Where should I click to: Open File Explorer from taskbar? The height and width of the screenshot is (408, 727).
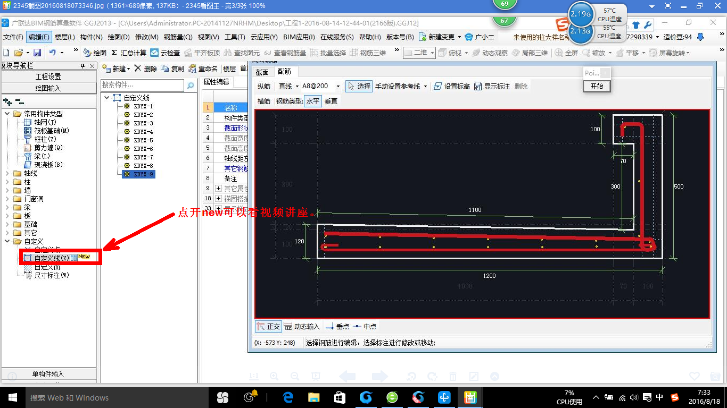(x=313, y=397)
